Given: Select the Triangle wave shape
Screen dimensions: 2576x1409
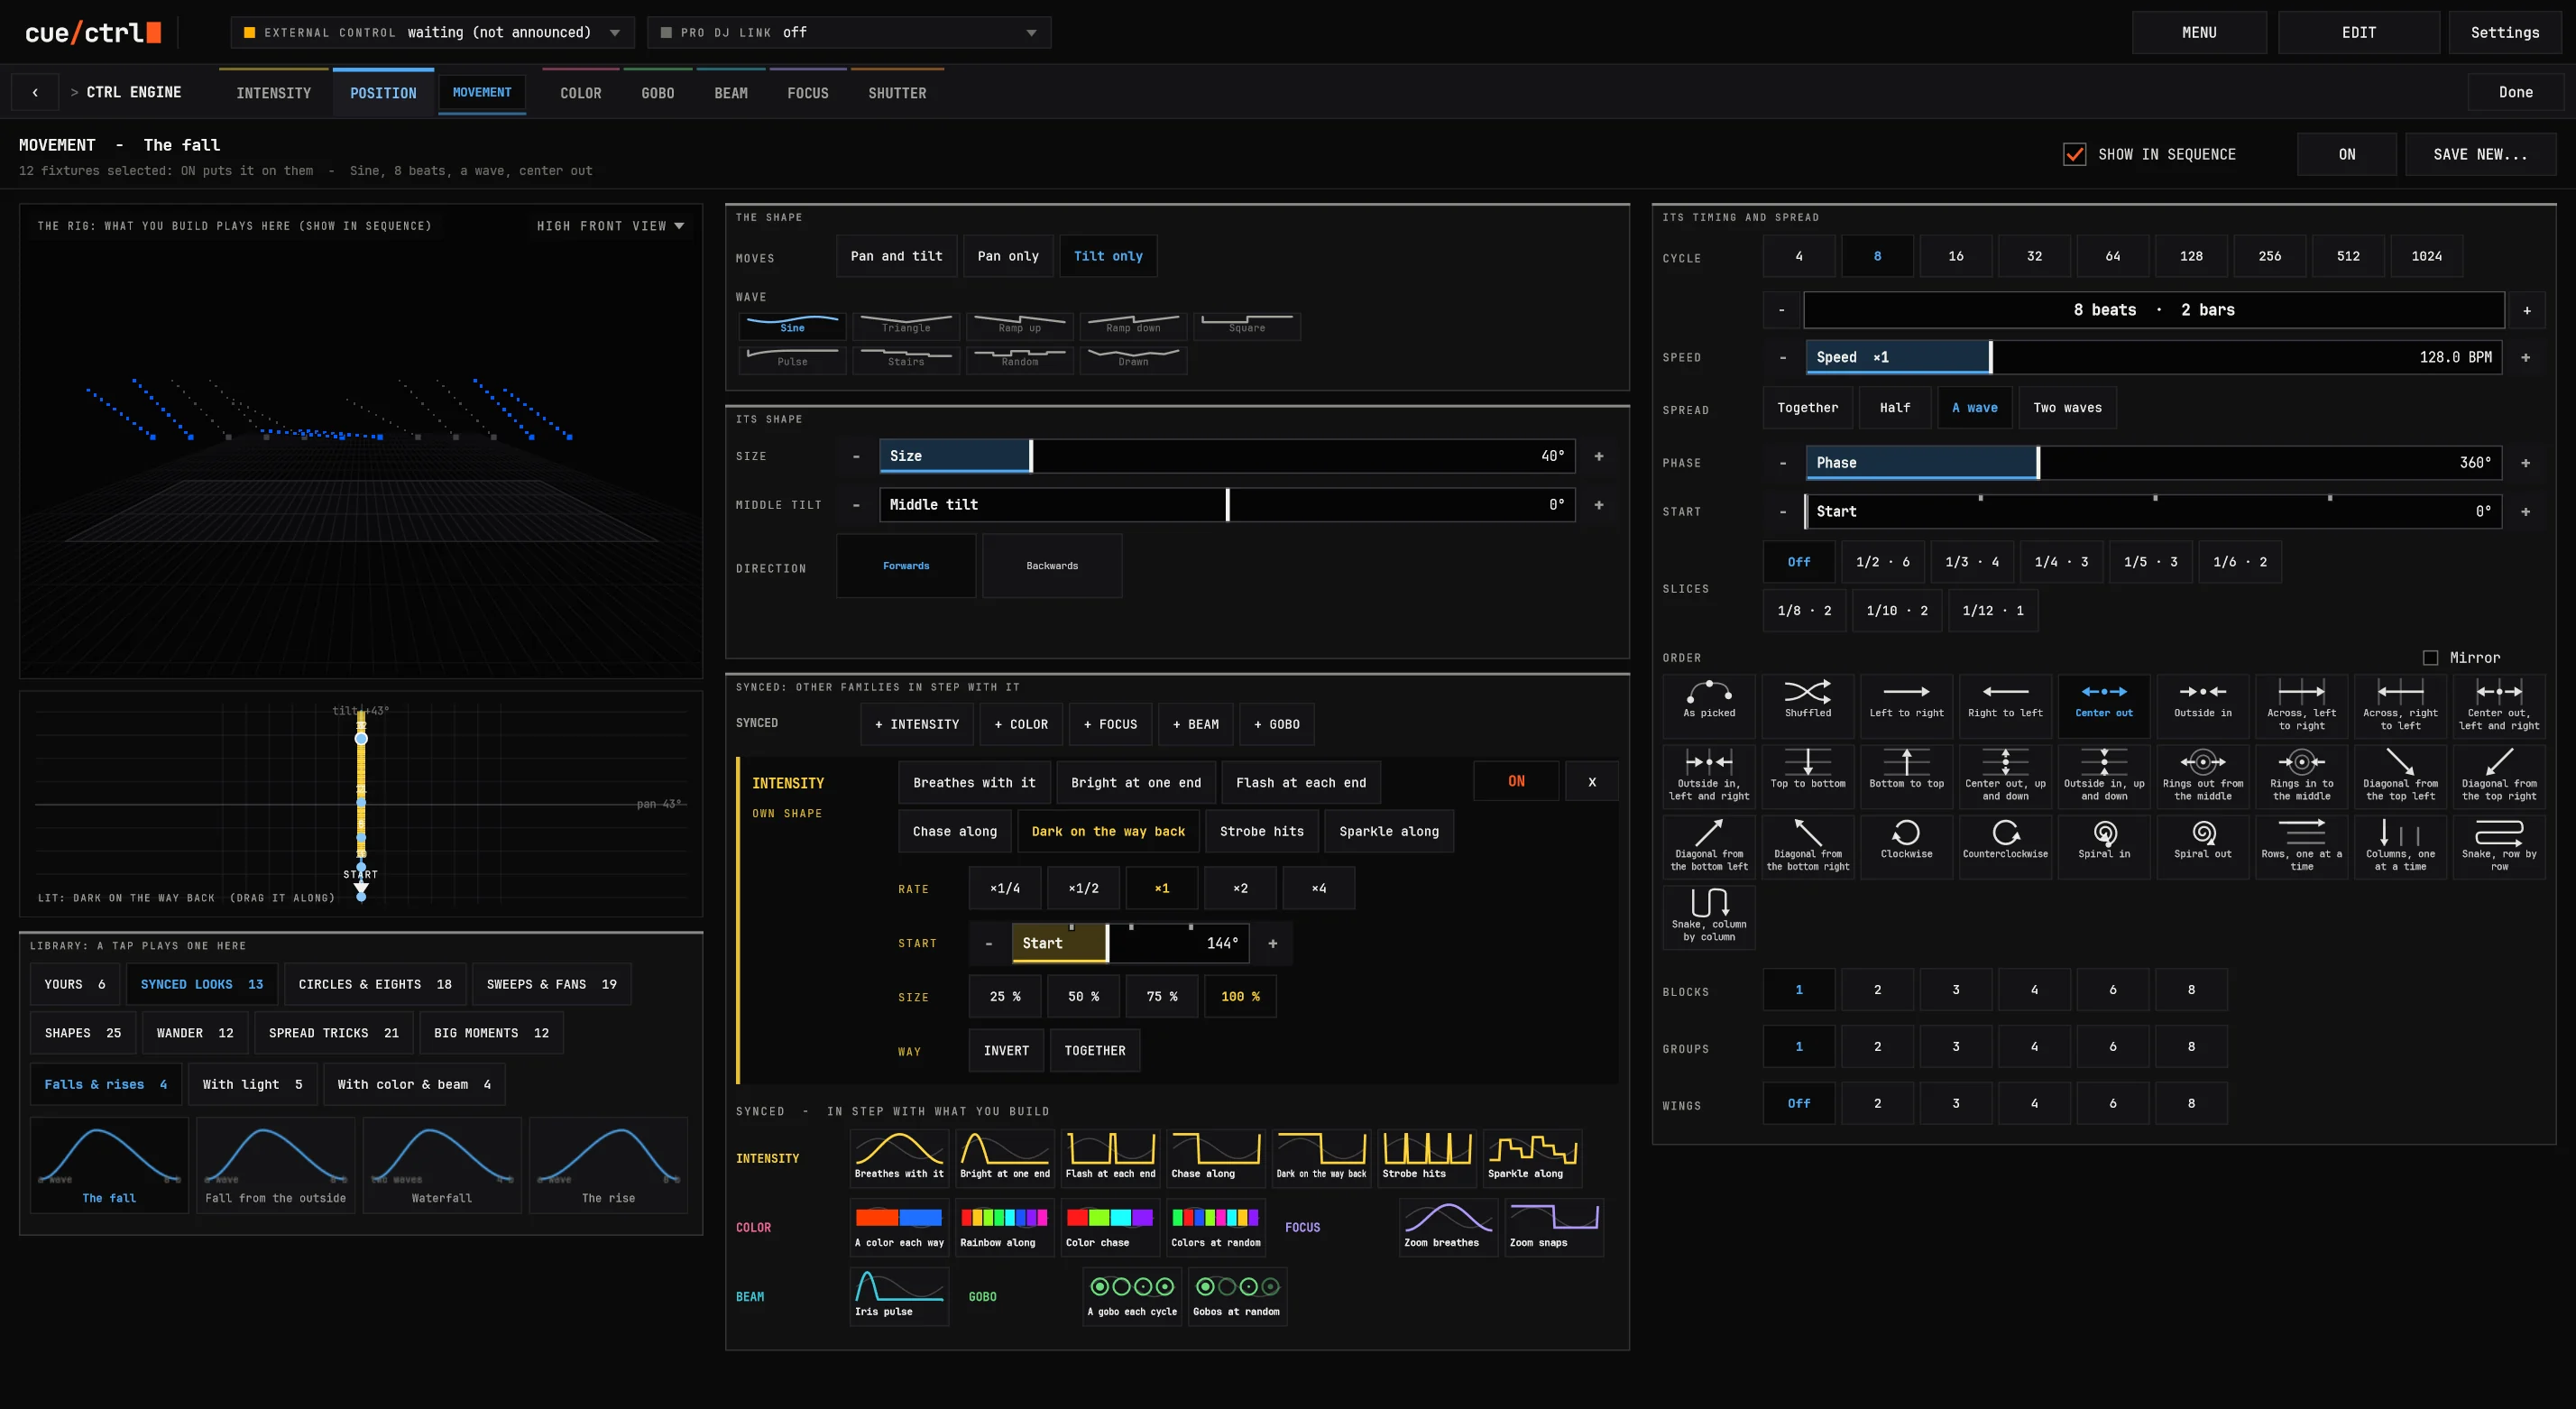Looking at the screenshot, I should tap(906, 326).
